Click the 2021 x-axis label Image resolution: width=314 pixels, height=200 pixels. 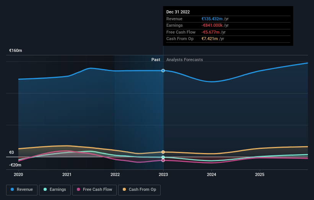pos(67,175)
